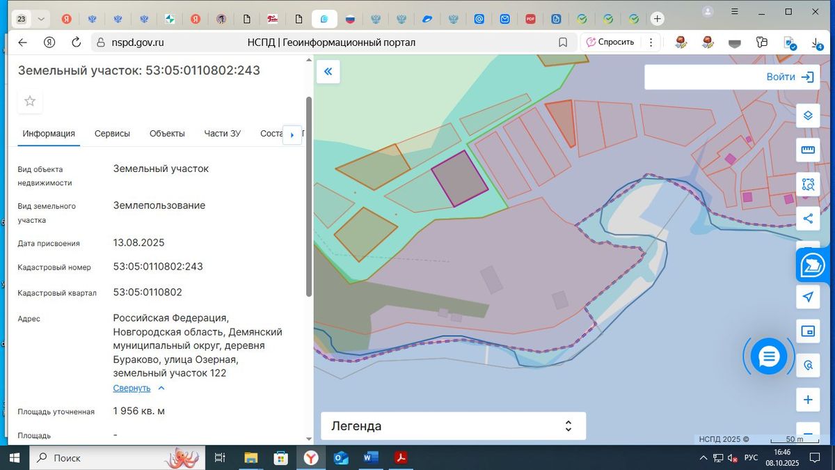Click the share map icon
This screenshot has width=835, height=470.
(x=808, y=219)
